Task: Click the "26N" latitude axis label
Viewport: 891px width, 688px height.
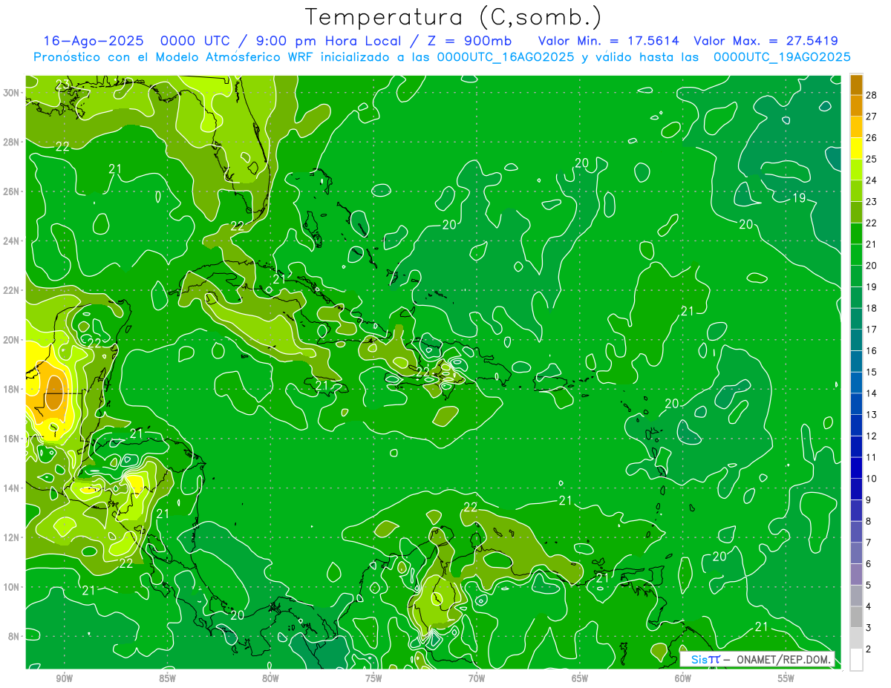Action: pyautogui.click(x=12, y=191)
